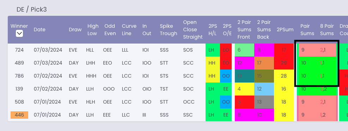Click the Date column header
Image resolution: width=348 pixels, height=131 pixels.
39,30
